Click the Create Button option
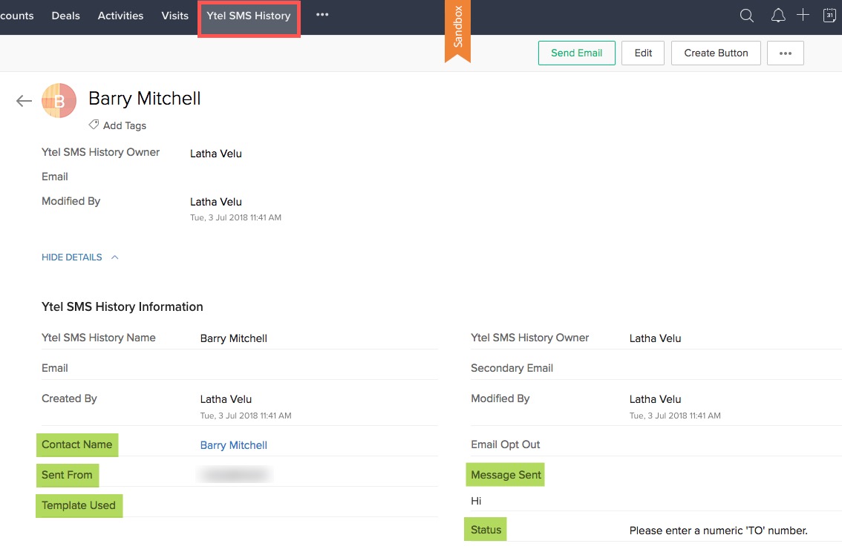The width and height of the screenshot is (842, 558). click(716, 53)
